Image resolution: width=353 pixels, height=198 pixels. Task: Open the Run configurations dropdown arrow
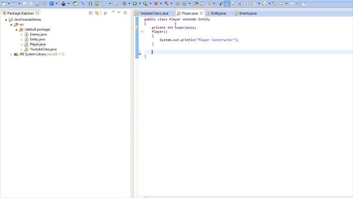(140, 4)
